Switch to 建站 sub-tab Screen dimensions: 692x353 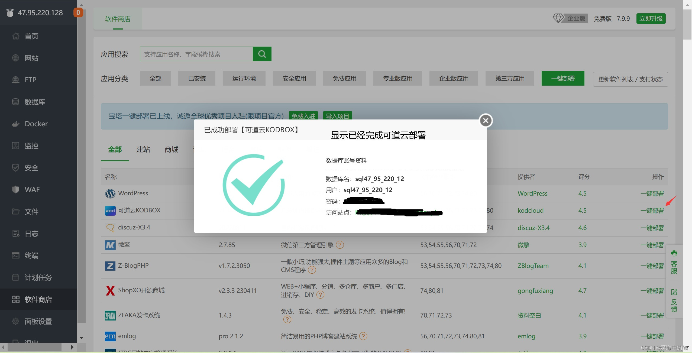pyautogui.click(x=143, y=150)
